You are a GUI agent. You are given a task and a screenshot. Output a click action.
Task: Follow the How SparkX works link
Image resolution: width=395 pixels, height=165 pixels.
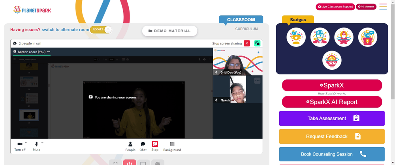[x=332, y=94]
